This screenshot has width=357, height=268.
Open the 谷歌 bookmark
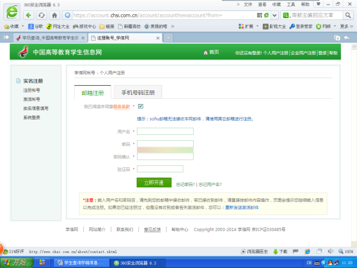coord(36,26)
